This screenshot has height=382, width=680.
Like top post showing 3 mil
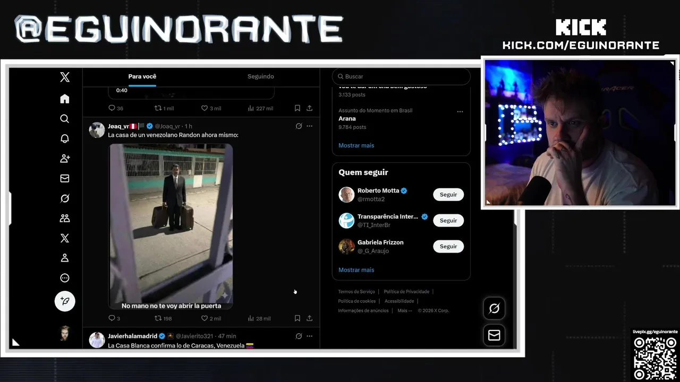coord(211,108)
